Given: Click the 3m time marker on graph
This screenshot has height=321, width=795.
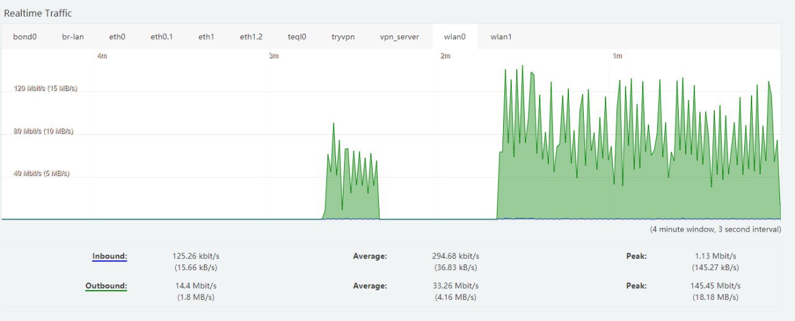Looking at the screenshot, I should tap(273, 56).
